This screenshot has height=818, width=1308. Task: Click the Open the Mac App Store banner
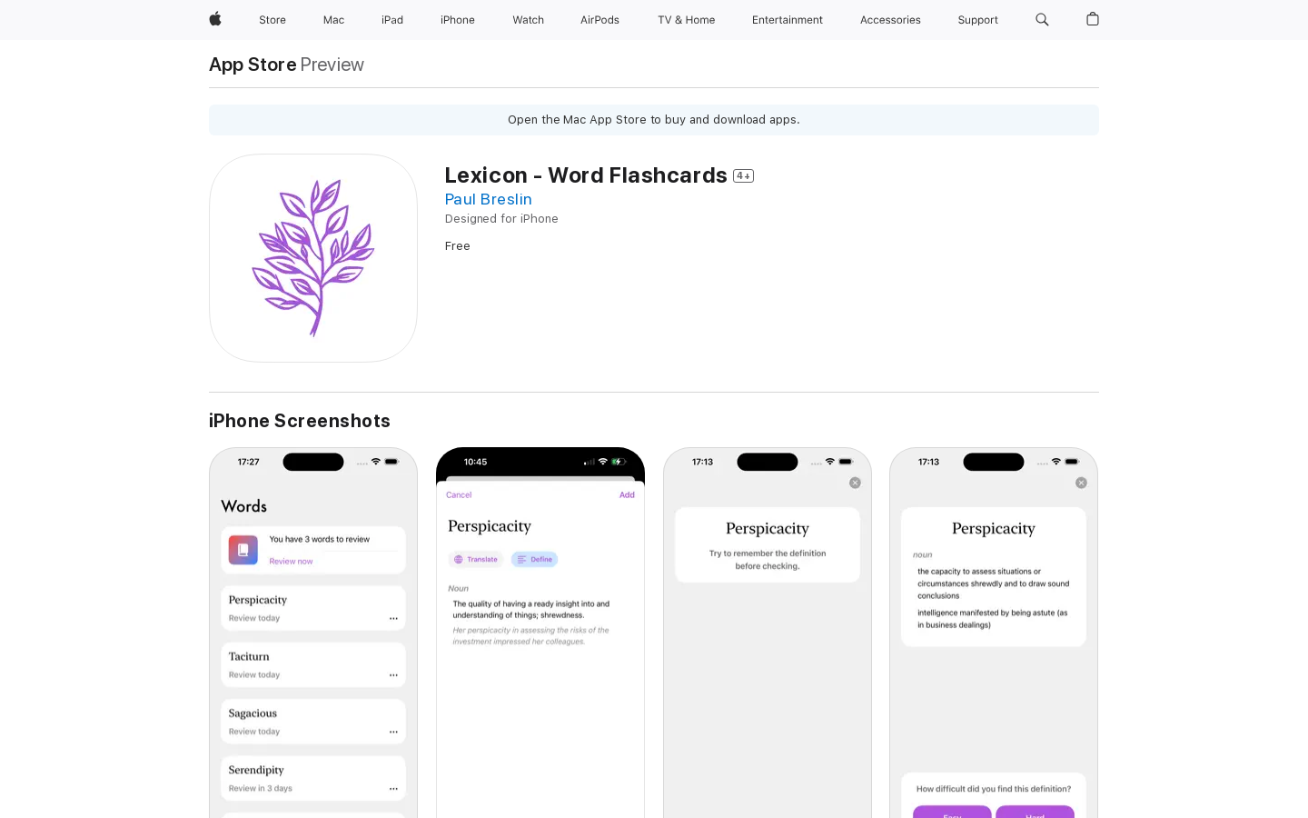click(654, 120)
